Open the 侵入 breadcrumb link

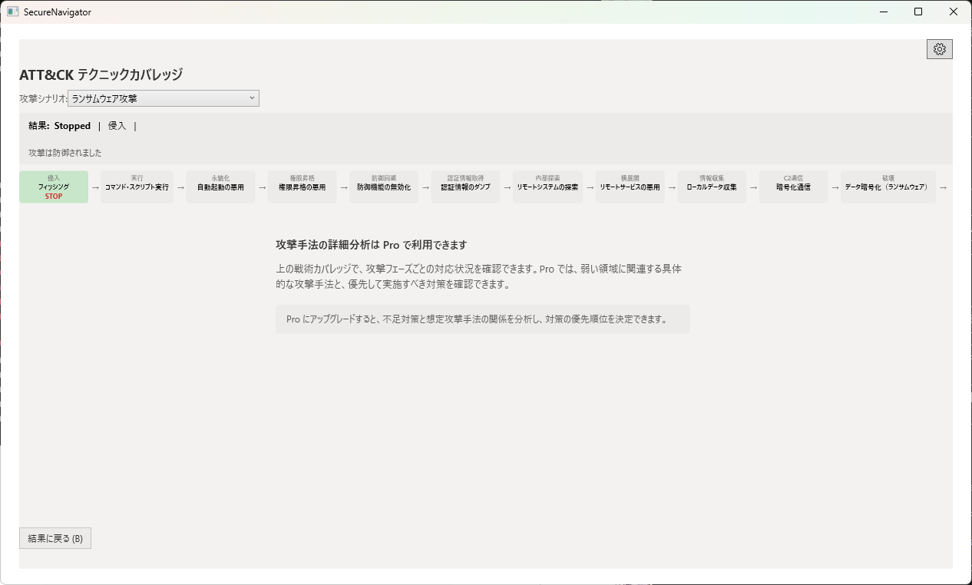[x=116, y=125]
